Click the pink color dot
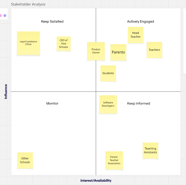This screenshot has width=186, height=185. (1, 15)
